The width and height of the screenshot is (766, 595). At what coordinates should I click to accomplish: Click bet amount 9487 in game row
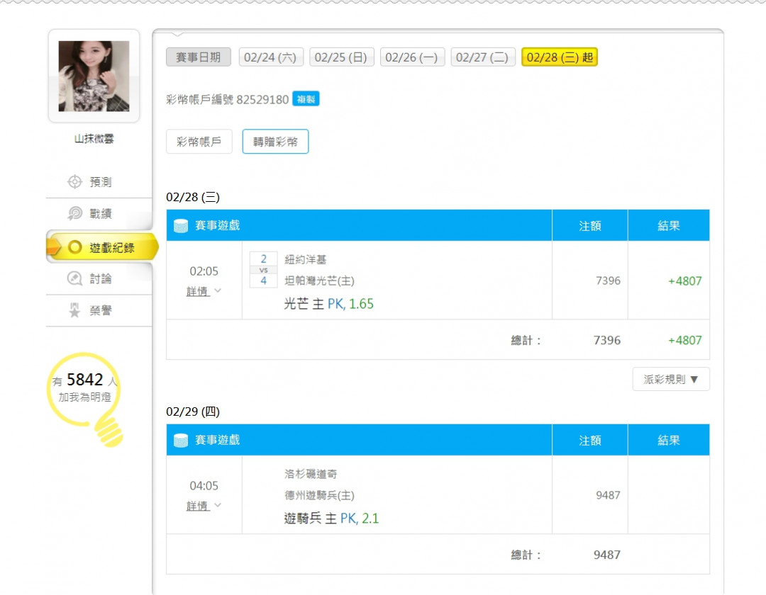click(x=608, y=496)
